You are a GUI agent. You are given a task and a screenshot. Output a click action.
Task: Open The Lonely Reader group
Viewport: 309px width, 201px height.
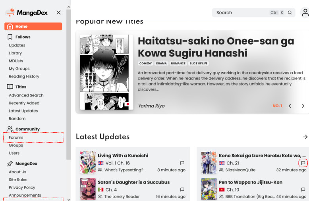122,197
